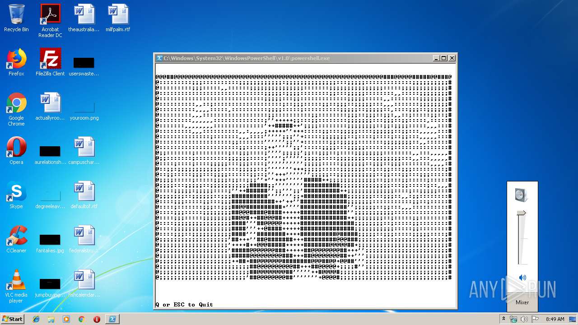
Task: Open FileZilla Client shortcut
Action: pyautogui.click(x=50, y=62)
